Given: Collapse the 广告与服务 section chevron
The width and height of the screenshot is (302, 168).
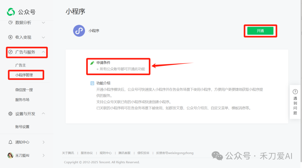Looking at the screenshot, I should click(x=43, y=52).
